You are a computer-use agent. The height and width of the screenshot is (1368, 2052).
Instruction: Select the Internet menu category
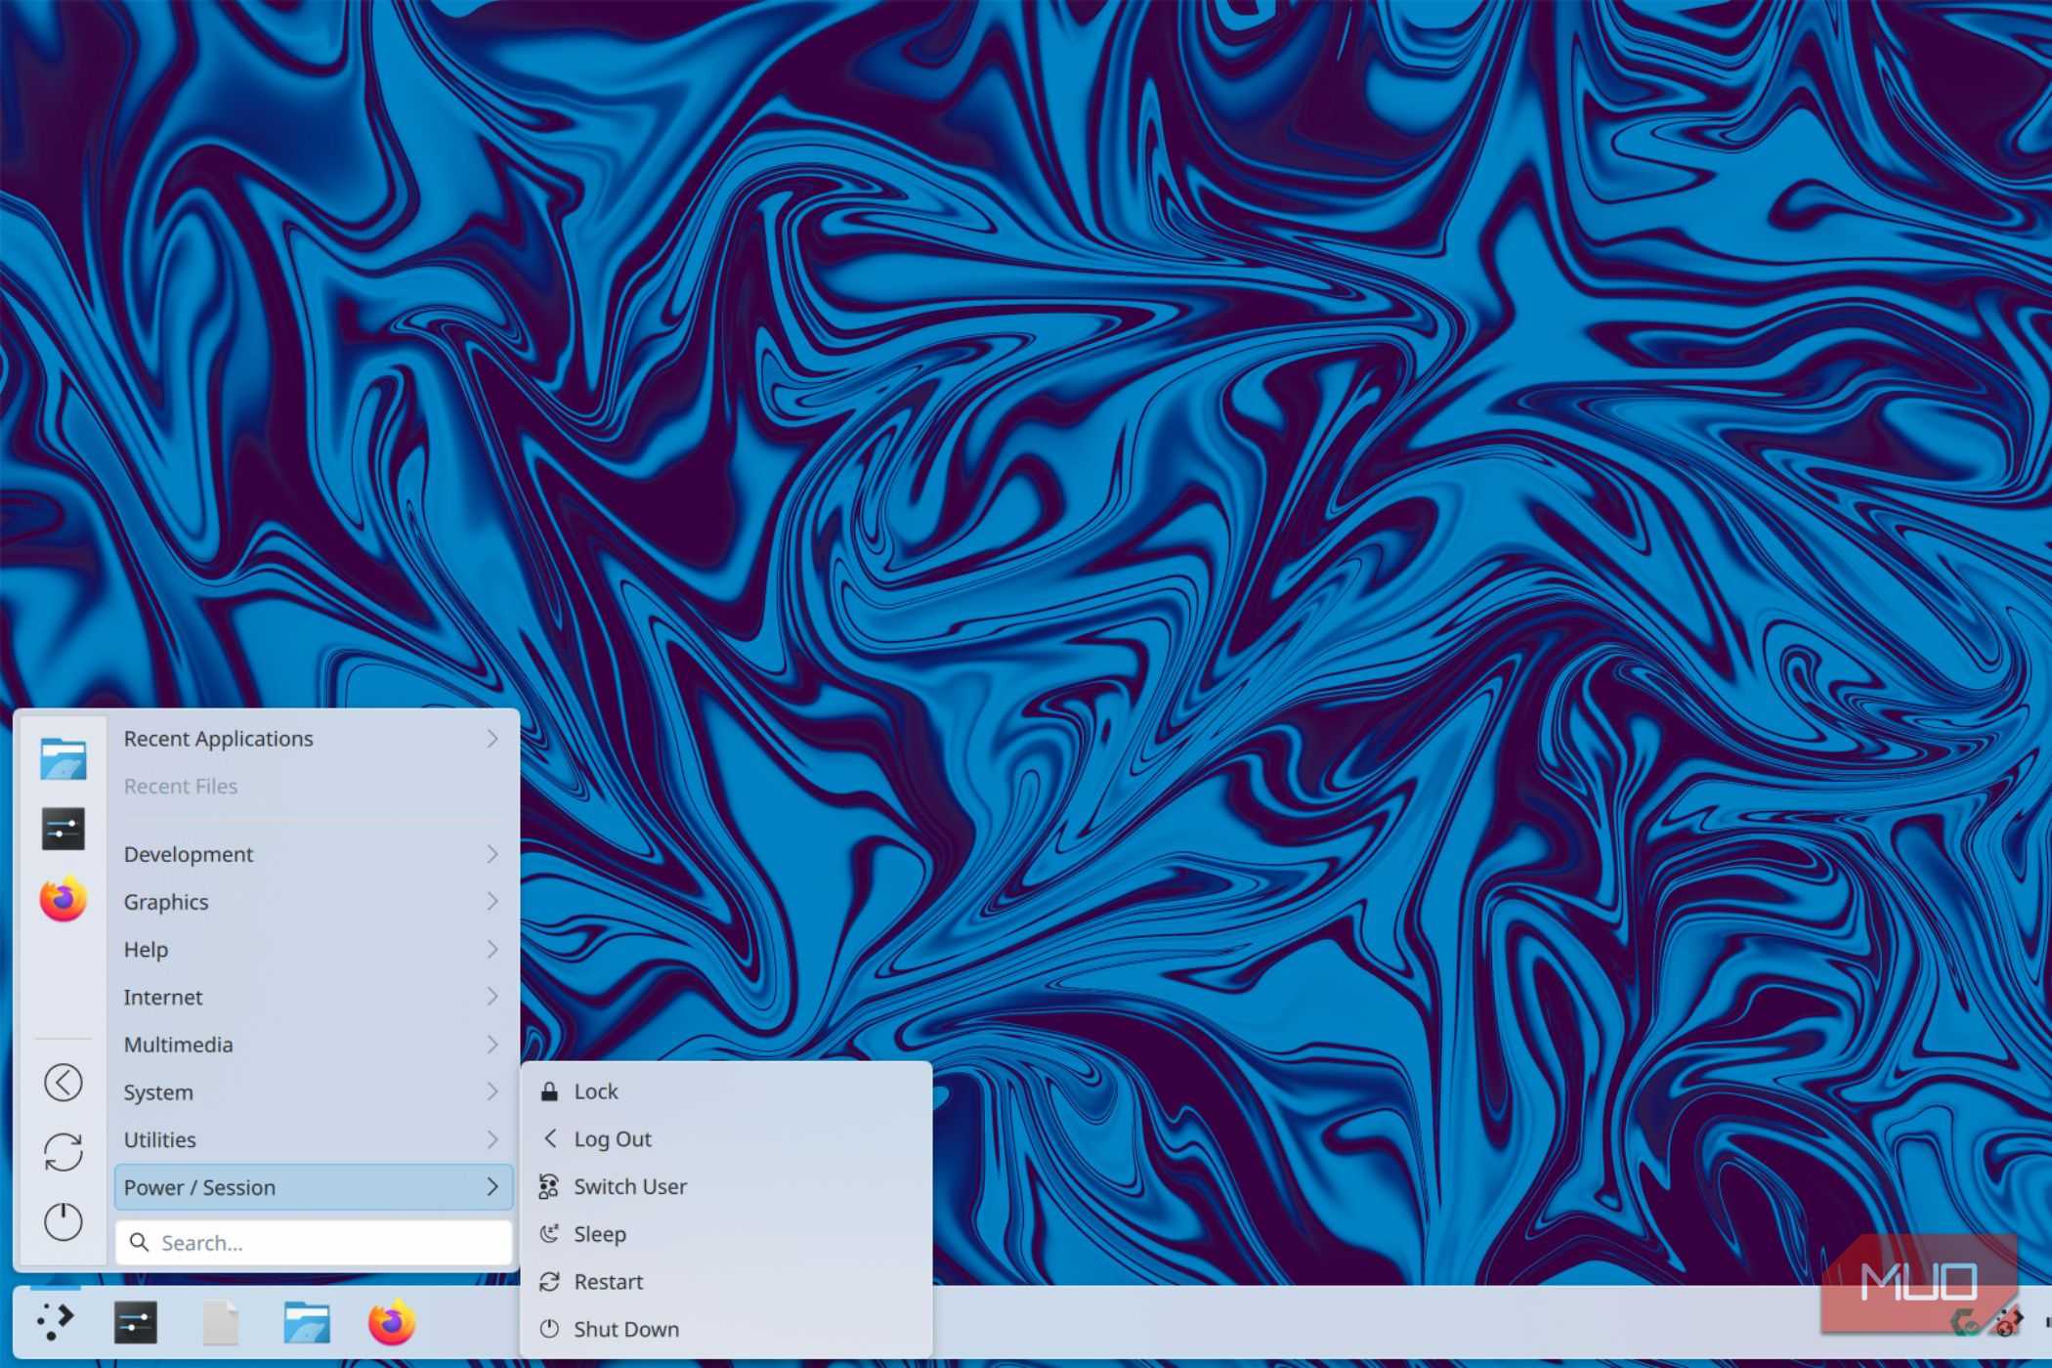[x=313, y=997]
